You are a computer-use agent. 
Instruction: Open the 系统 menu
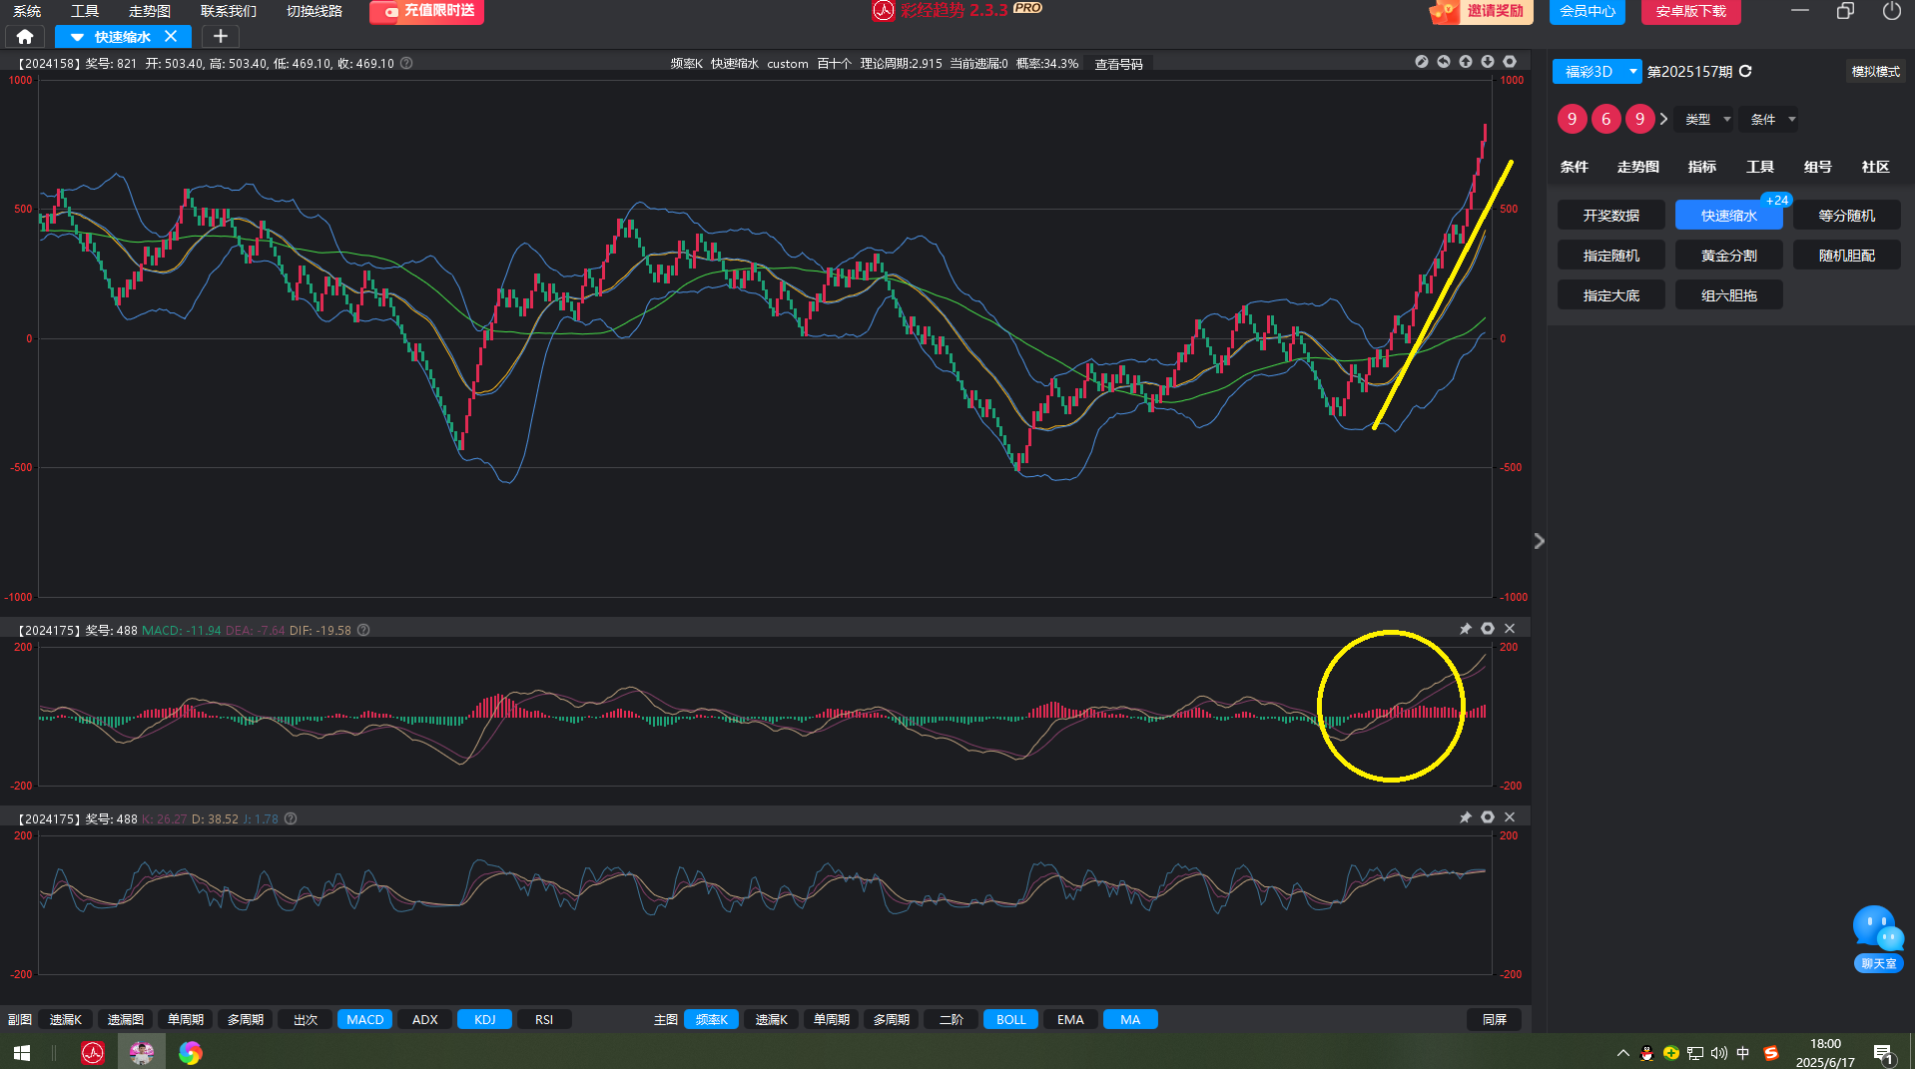(x=27, y=11)
